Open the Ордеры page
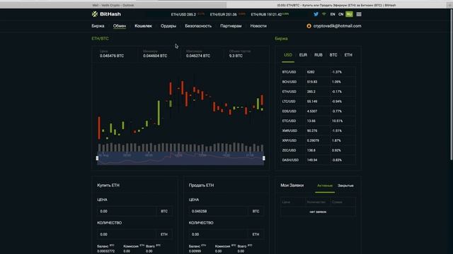The height and width of the screenshot is (254, 453). (168, 26)
